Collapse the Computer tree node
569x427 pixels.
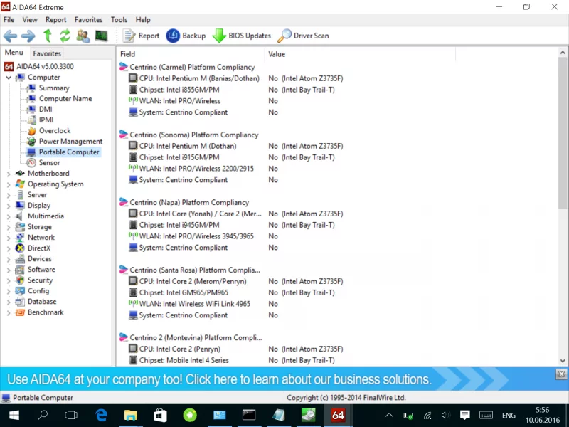(9, 78)
